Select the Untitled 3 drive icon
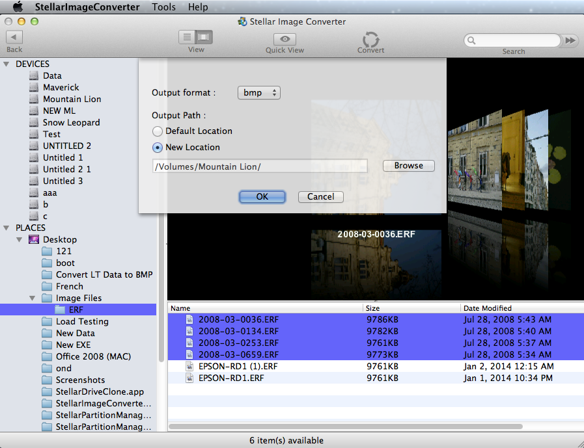This screenshot has height=448, width=584. click(34, 181)
